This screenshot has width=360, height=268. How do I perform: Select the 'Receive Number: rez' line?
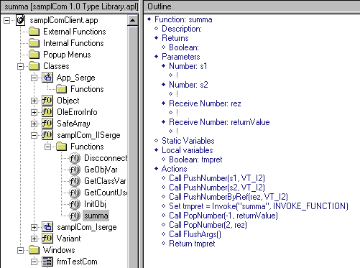click(205, 103)
